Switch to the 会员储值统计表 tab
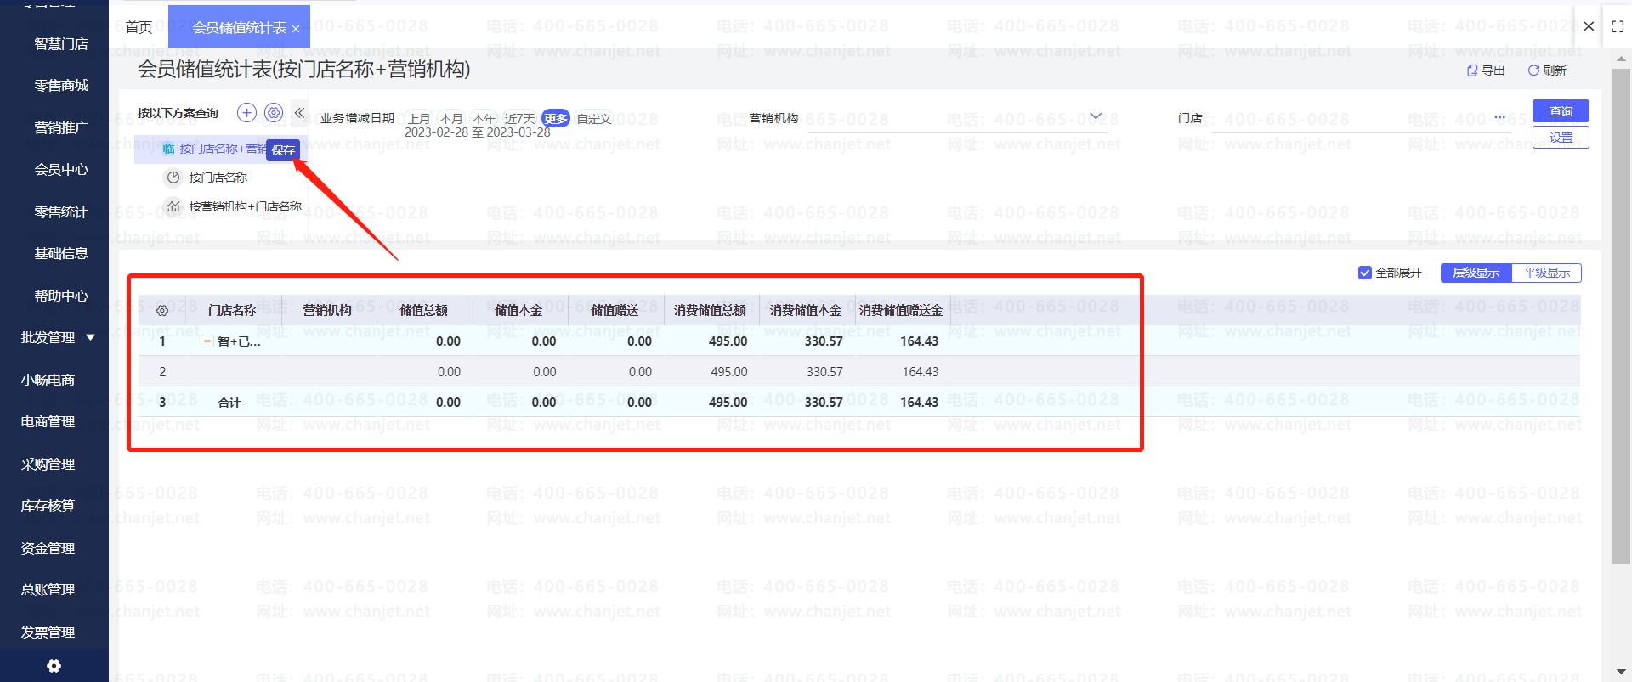The width and height of the screenshot is (1632, 682). pos(239,28)
